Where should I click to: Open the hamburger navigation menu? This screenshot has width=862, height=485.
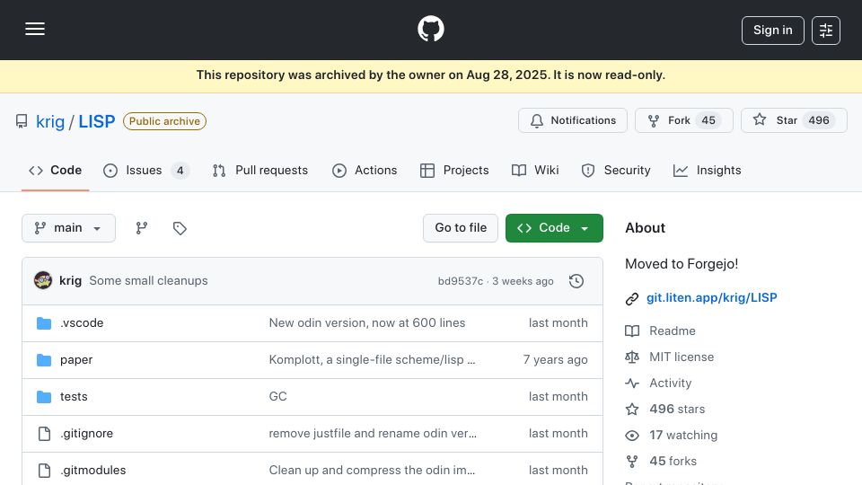35,29
